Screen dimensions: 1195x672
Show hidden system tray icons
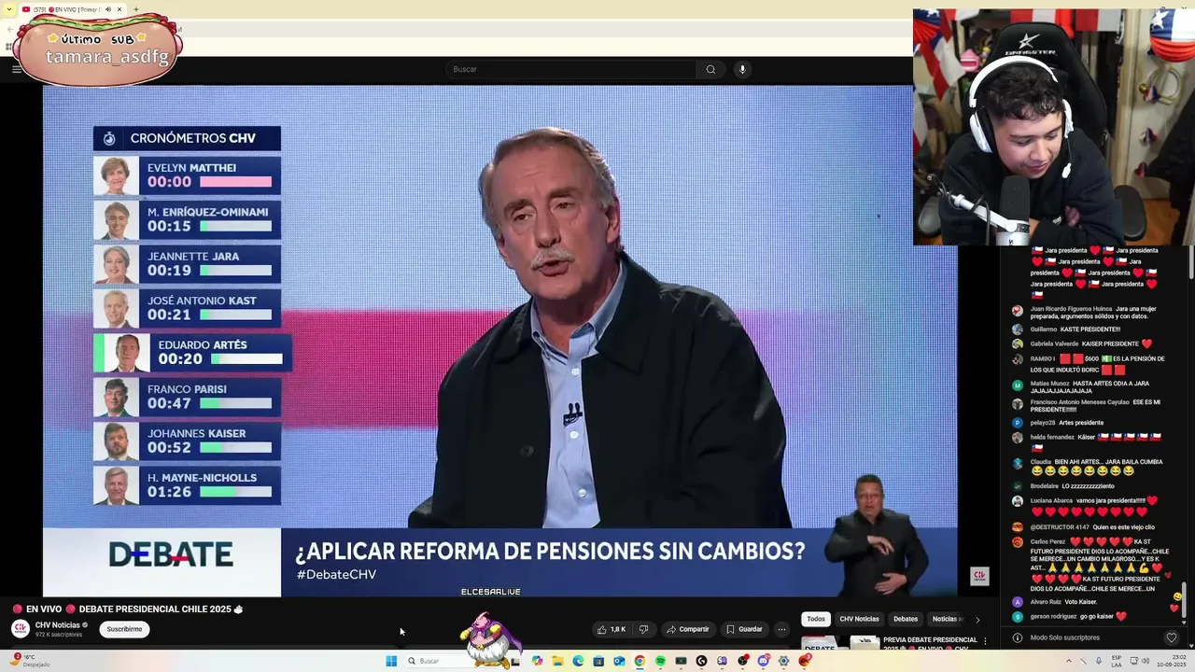1069,661
